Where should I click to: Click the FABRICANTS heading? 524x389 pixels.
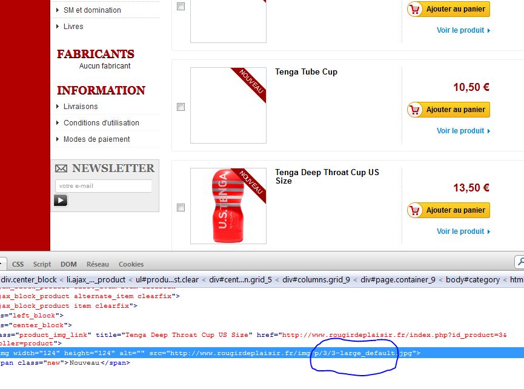tap(96, 54)
